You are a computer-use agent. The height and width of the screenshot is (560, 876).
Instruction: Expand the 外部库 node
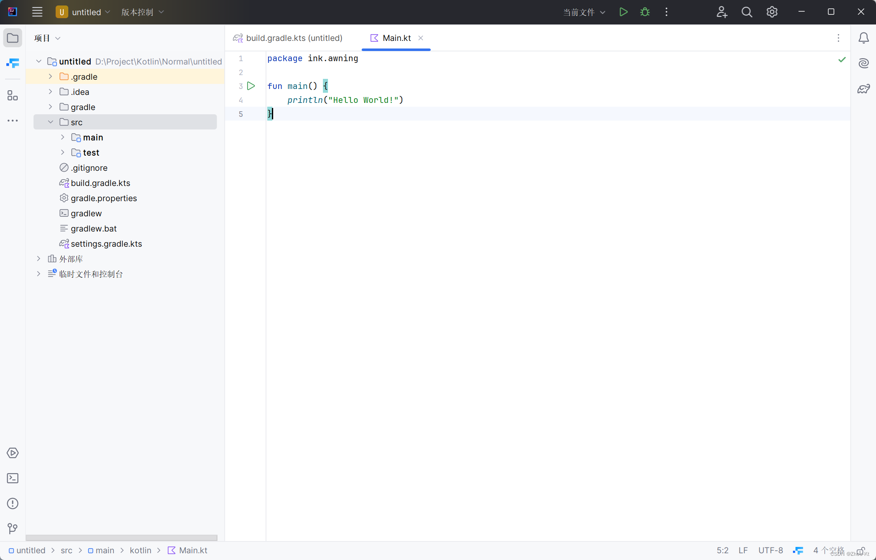point(39,259)
